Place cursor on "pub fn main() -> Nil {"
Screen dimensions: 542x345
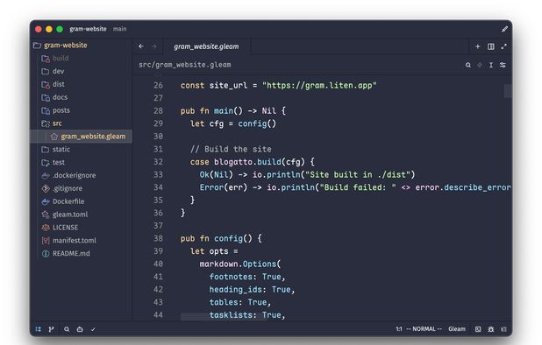pos(233,110)
